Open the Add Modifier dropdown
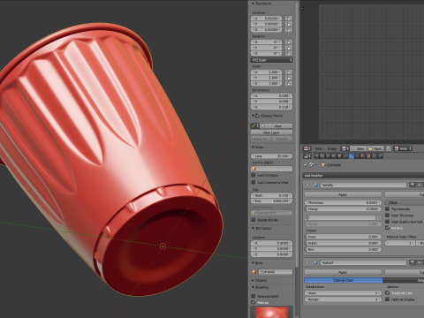The image size is (424, 318). [x=363, y=176]
